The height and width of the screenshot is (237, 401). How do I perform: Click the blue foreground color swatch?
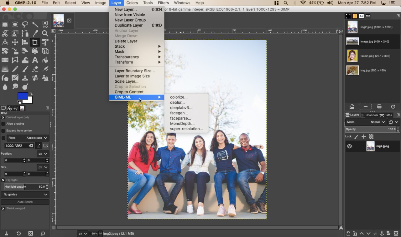[23, 96]
